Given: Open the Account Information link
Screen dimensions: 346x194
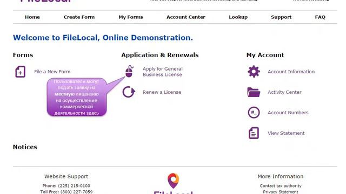Looking at the screenshot, I should pyautogui.click(x=291, y=72).
